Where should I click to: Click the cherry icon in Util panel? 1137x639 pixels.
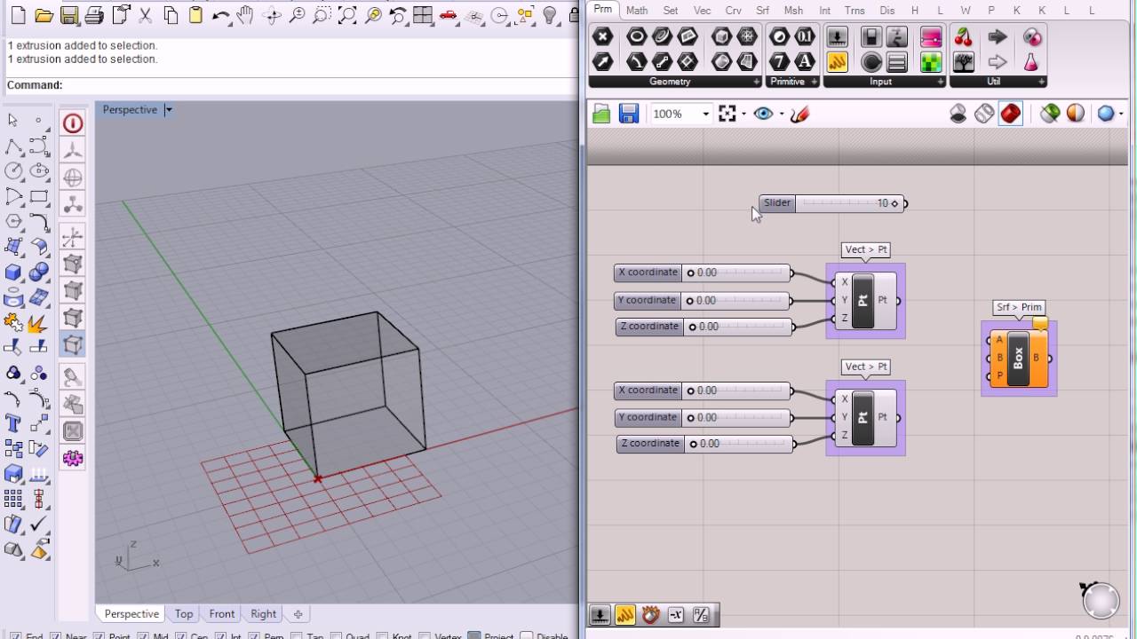(x=964, y=36)
